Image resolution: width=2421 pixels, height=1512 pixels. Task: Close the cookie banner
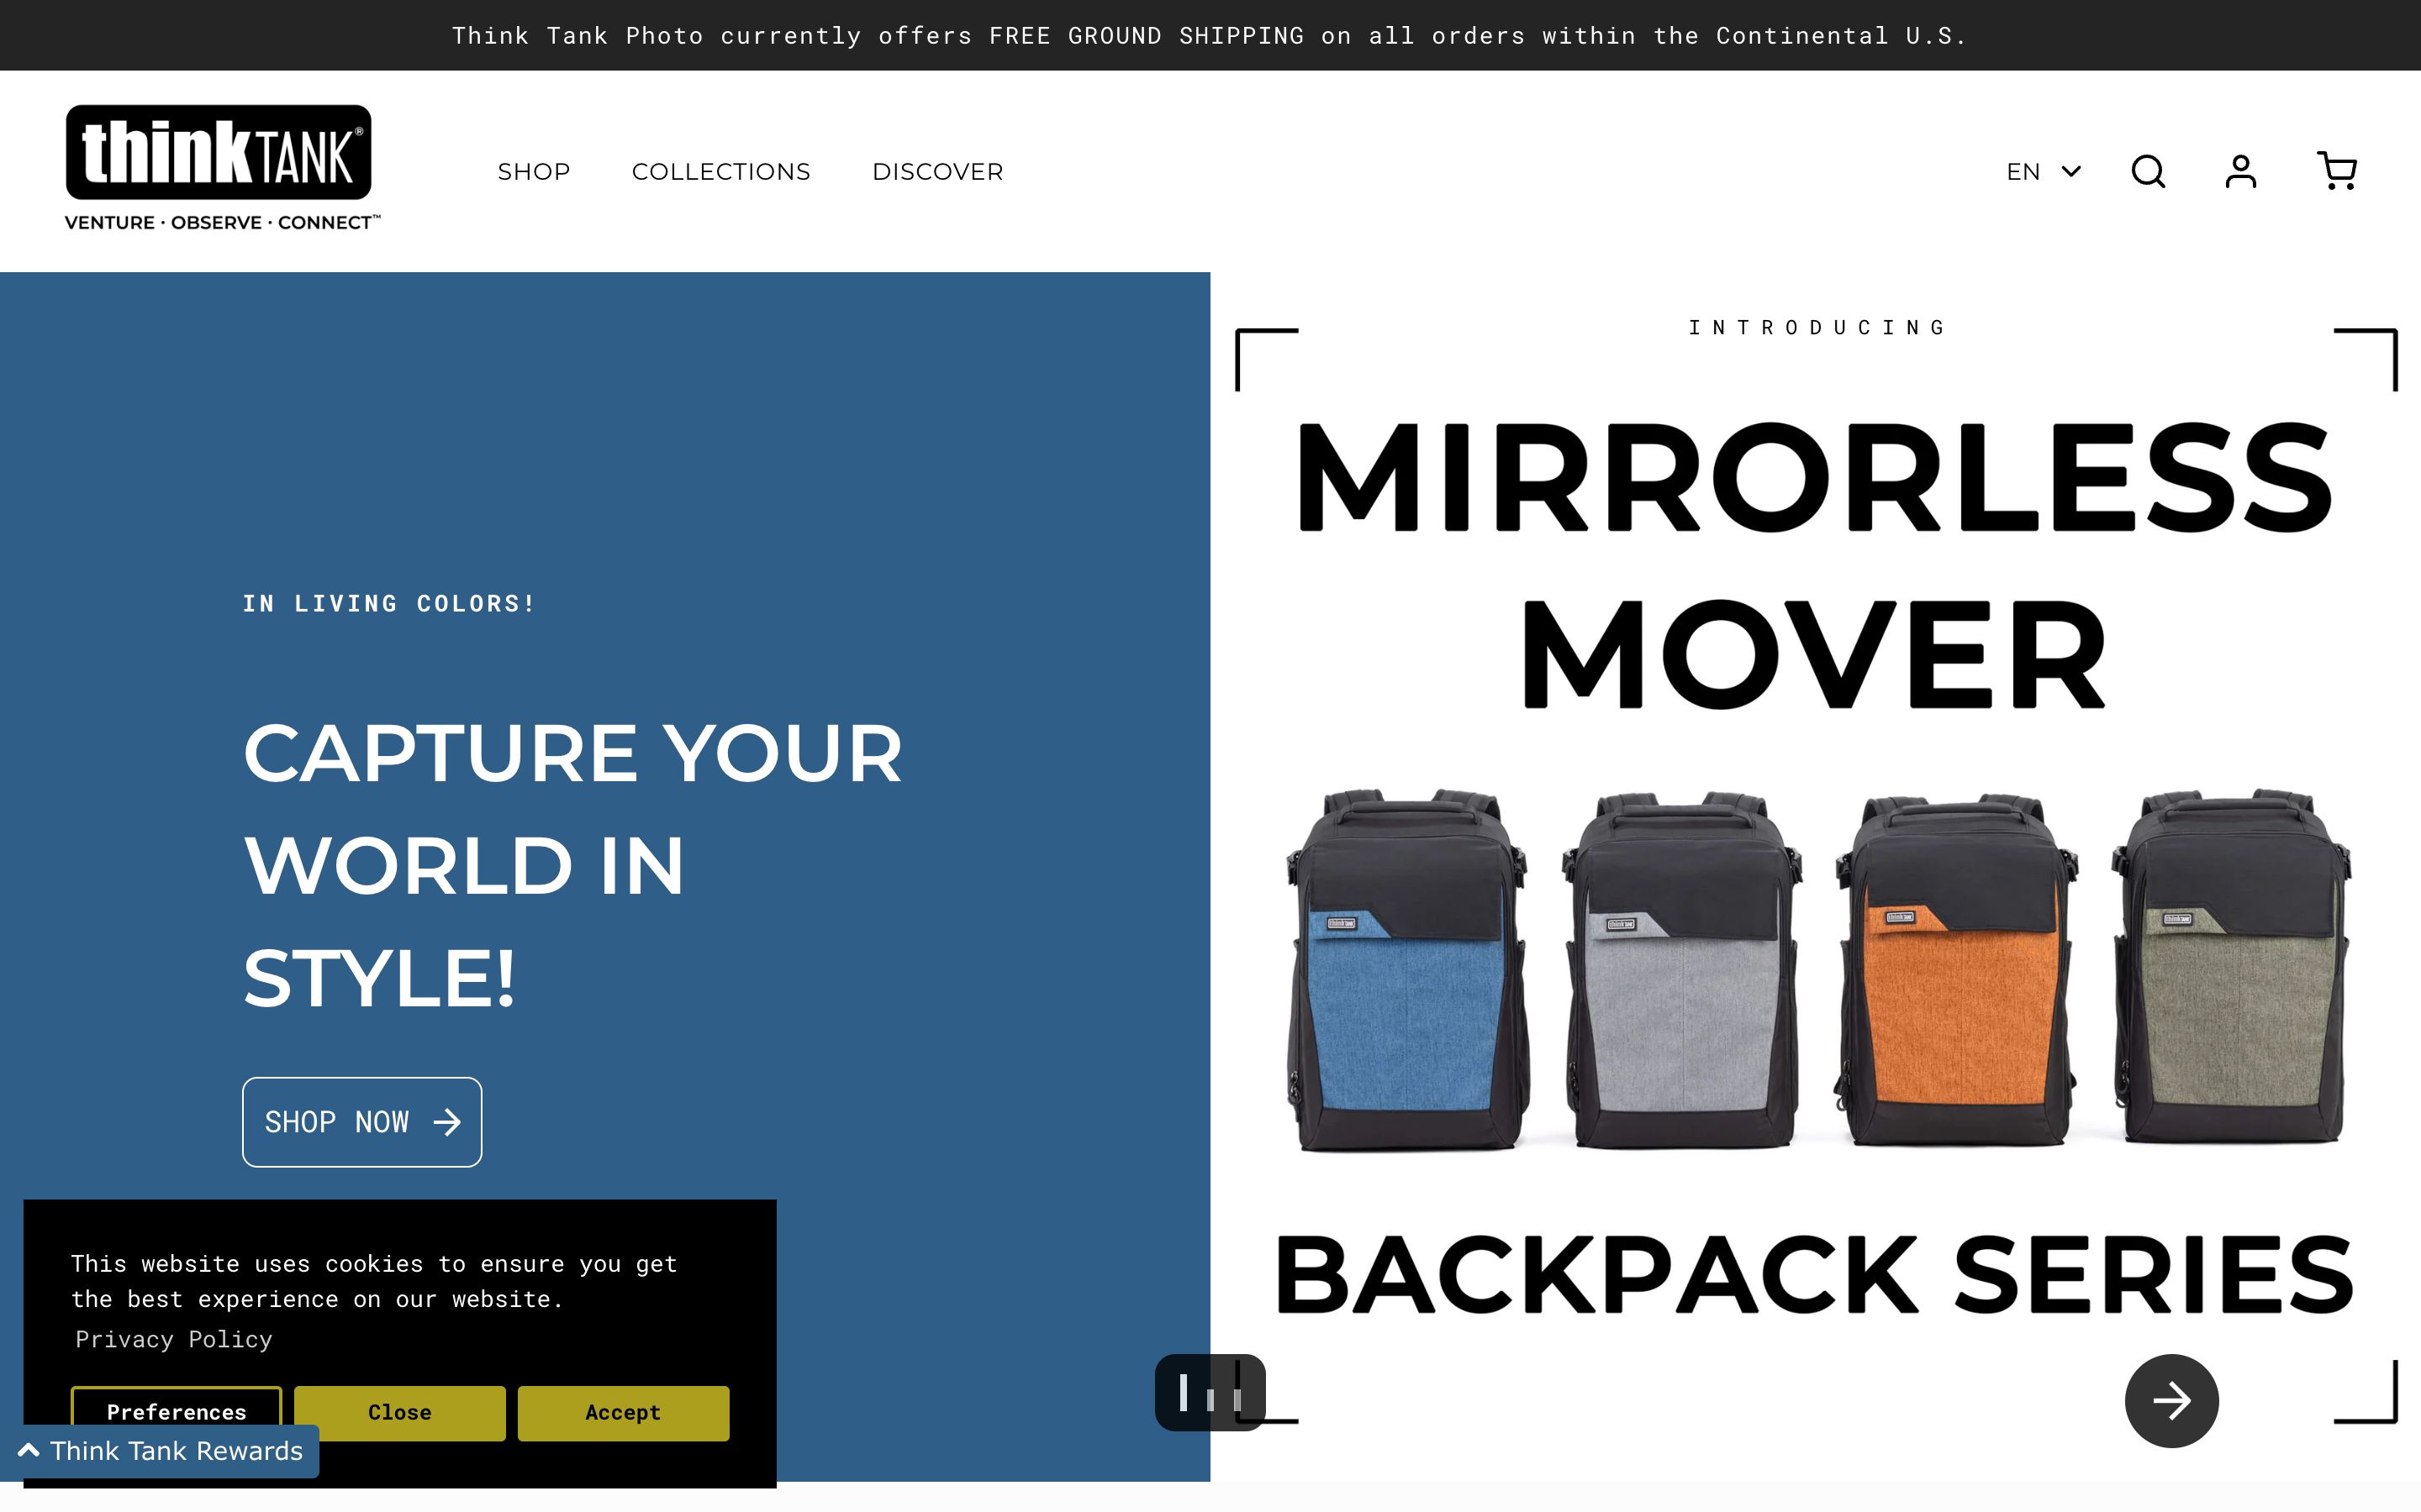tap(399, 1412)
